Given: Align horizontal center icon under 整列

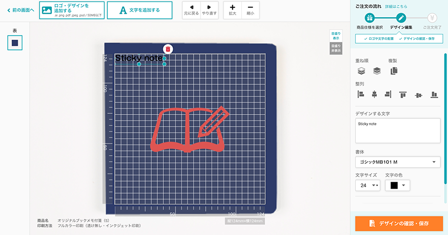Looking at the screenshot, I should point(374,94).
